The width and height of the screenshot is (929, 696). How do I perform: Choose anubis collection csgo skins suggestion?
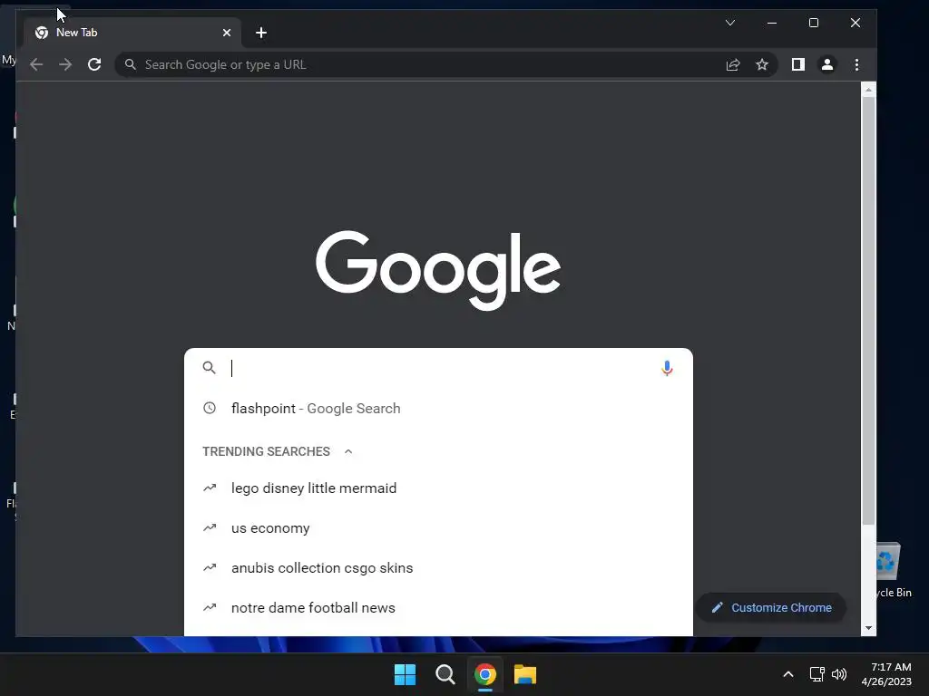coord(438,567)
